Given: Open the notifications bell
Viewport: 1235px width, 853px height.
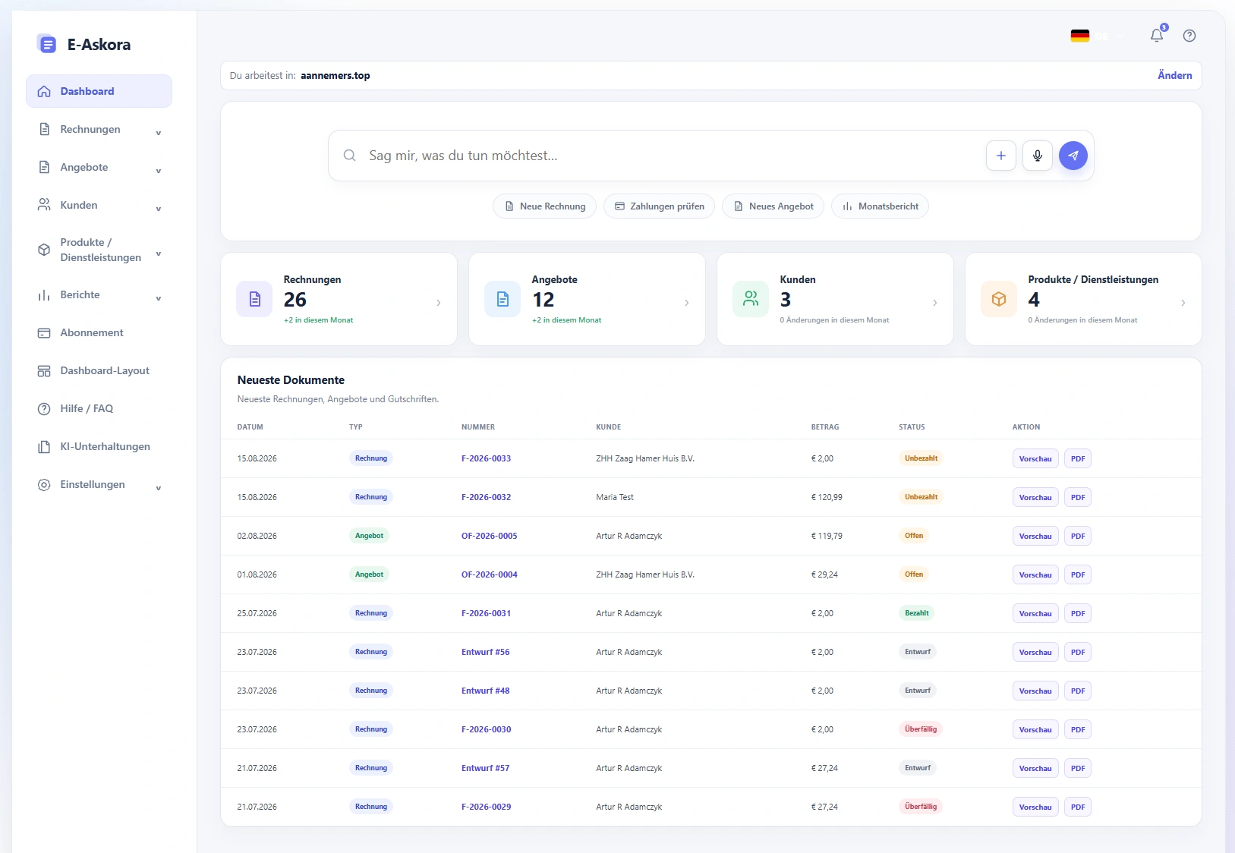Looking at the screenshot, I should (x=1157, y=36).
